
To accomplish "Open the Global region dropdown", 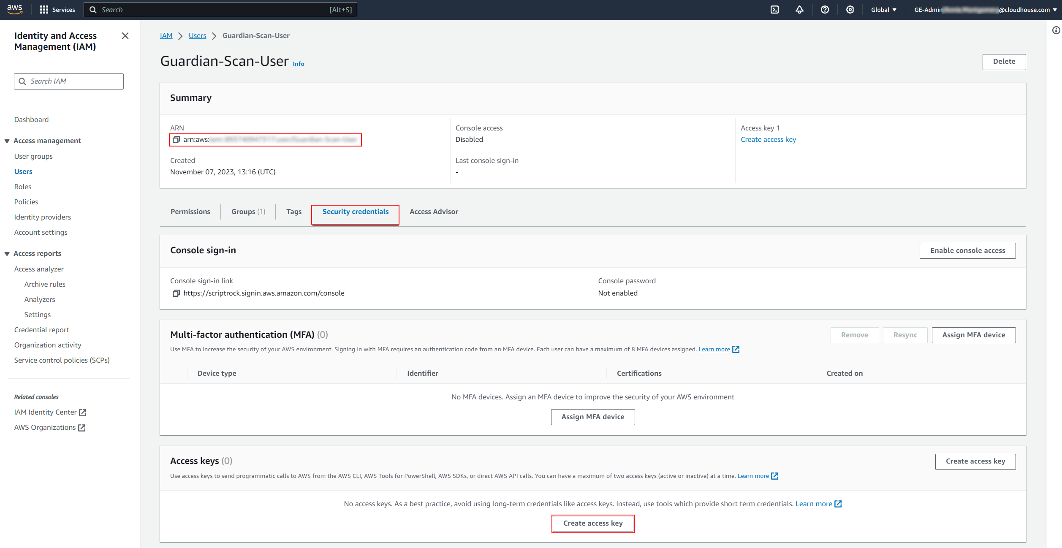I will [x=883, y=10].
